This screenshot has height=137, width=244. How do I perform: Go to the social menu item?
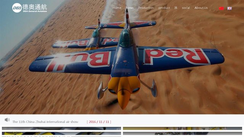[186, 8]
